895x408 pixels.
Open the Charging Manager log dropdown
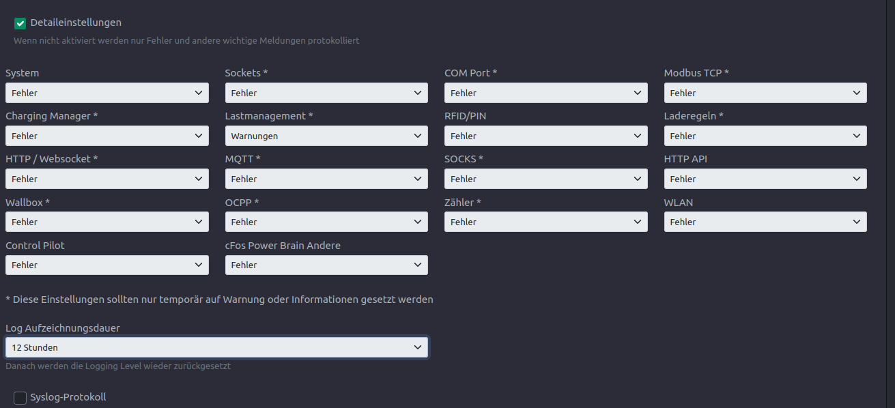pos(107,136)
